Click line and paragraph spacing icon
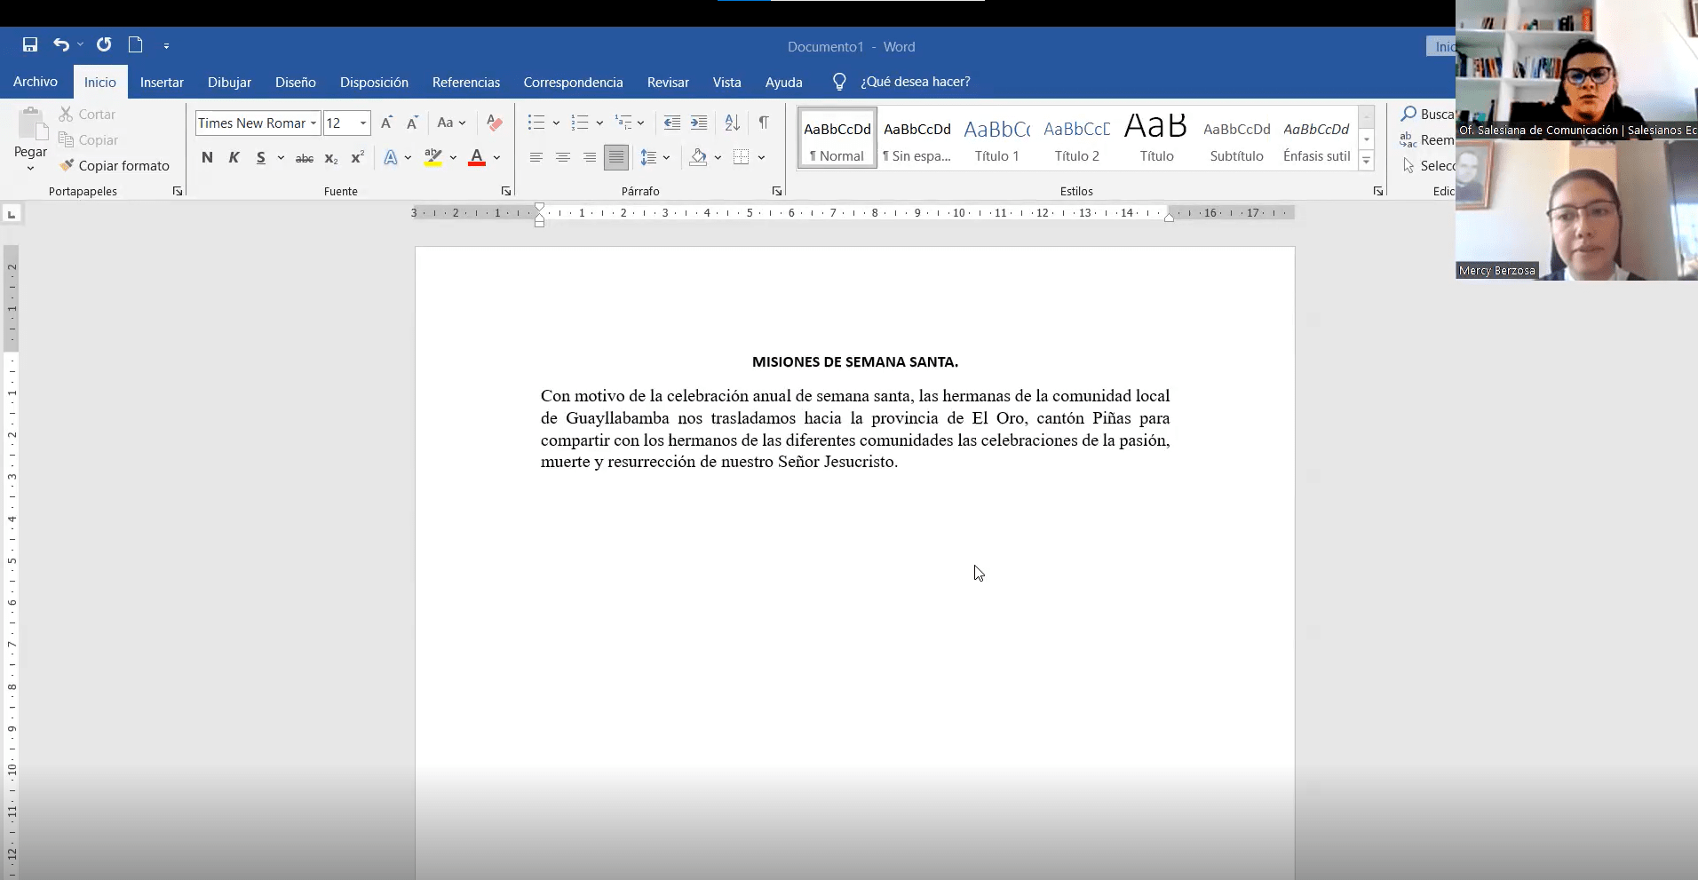Image resolution: width=1698 pixels, height=880 pixels. 648,157
